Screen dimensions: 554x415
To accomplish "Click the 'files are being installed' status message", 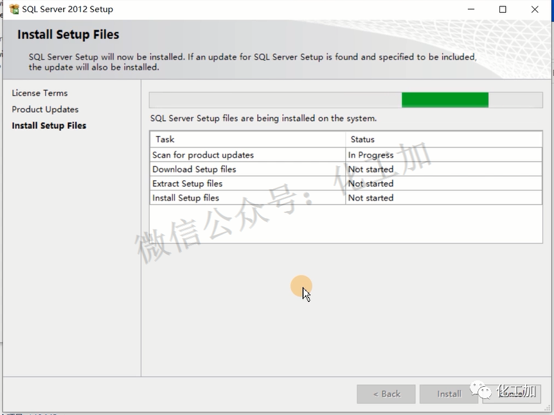I will (x=264, y=118).
